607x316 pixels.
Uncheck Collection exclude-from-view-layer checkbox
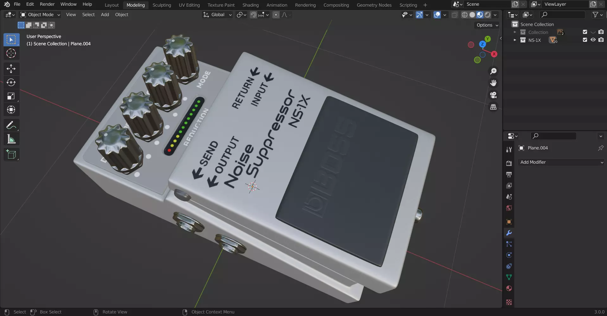[x=585, y=32]
